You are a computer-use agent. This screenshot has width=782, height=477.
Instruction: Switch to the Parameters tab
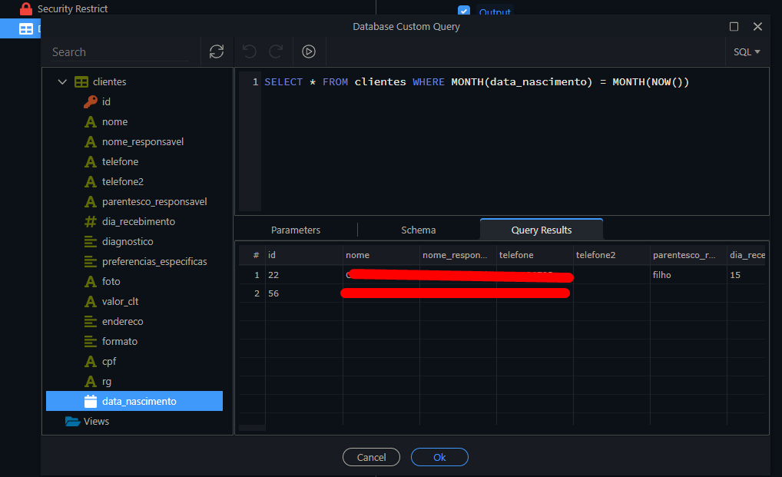click(x=296, y=230)
